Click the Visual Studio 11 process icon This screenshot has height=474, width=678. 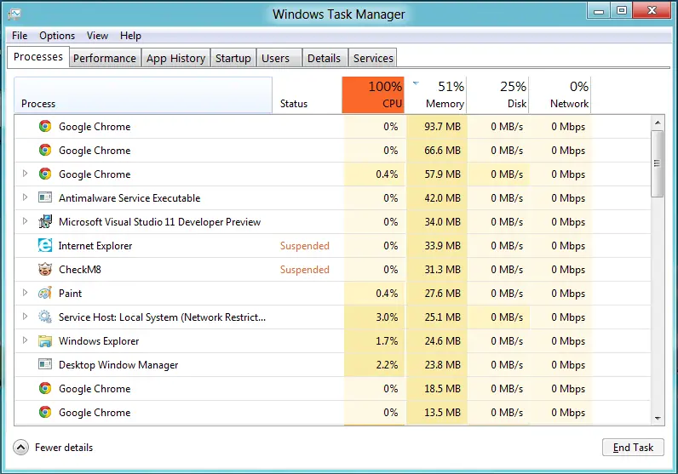point(45,222)
